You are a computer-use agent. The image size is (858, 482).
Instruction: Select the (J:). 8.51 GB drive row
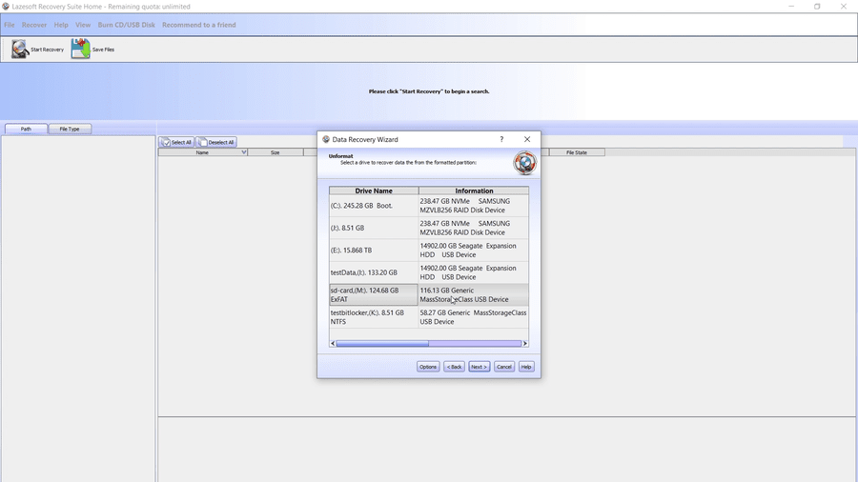[374, 228]
